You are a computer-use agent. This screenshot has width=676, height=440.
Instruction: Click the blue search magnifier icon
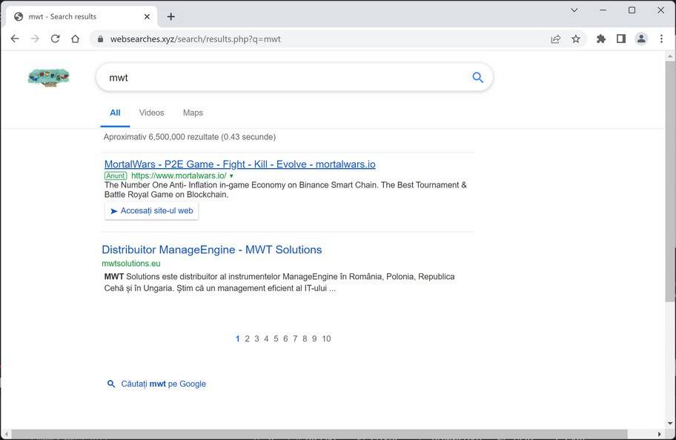(477, 77)
